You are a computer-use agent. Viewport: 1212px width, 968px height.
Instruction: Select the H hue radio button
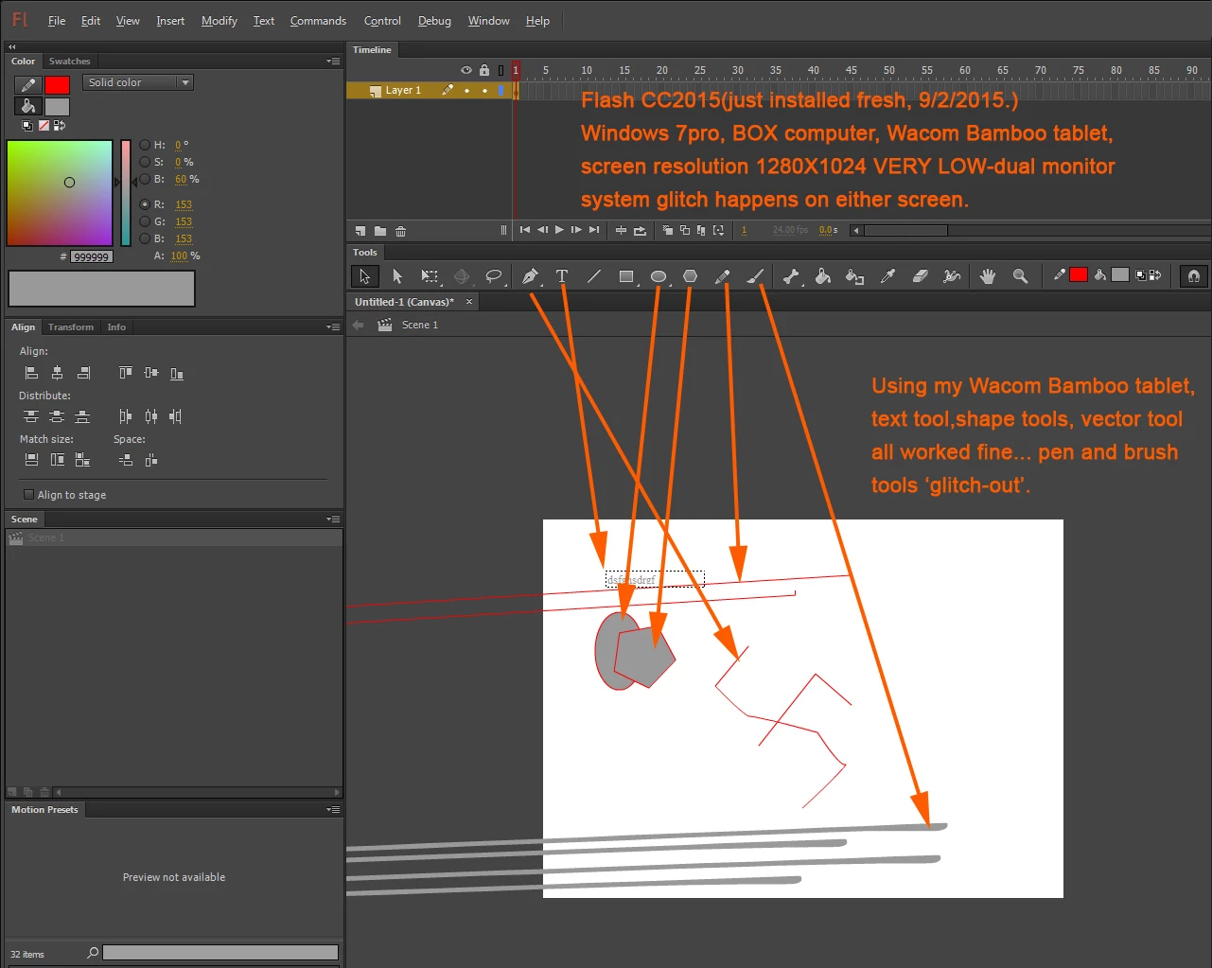click(x=145, y=145)
